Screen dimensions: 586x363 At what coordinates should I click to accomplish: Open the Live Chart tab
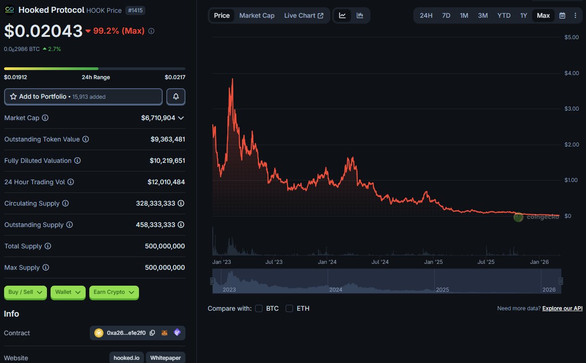(x=304, y=15)
